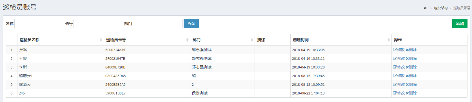
Task: Sort table by 巡检员卡号 column
Action: (x=147, y=40)
